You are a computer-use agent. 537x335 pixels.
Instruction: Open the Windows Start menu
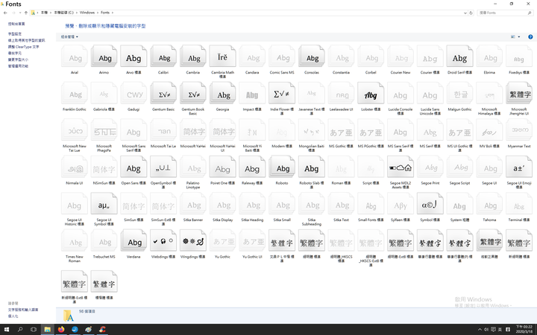(x=7, y=330)
